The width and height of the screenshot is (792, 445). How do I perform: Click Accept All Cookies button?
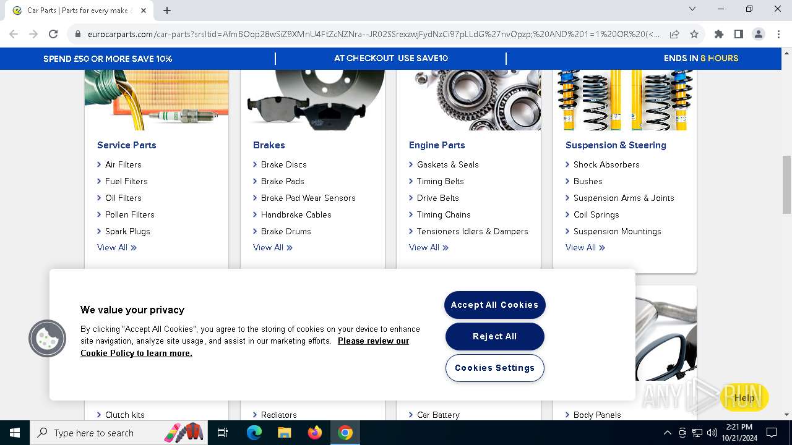pyautogui.click(x=494, y=305)
